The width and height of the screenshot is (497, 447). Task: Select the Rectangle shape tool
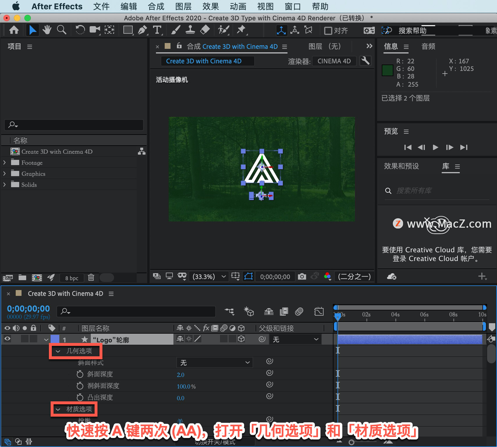pos(128,30)
